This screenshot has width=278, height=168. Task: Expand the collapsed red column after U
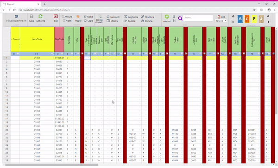pos(186,54)
